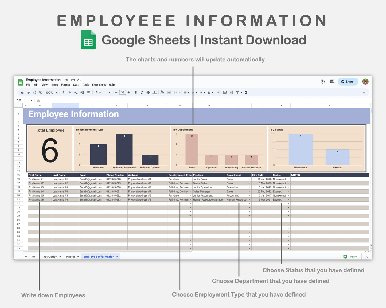This screenshot has width=386, height=308.
Task: Open the text color picker
Action: 154,92
